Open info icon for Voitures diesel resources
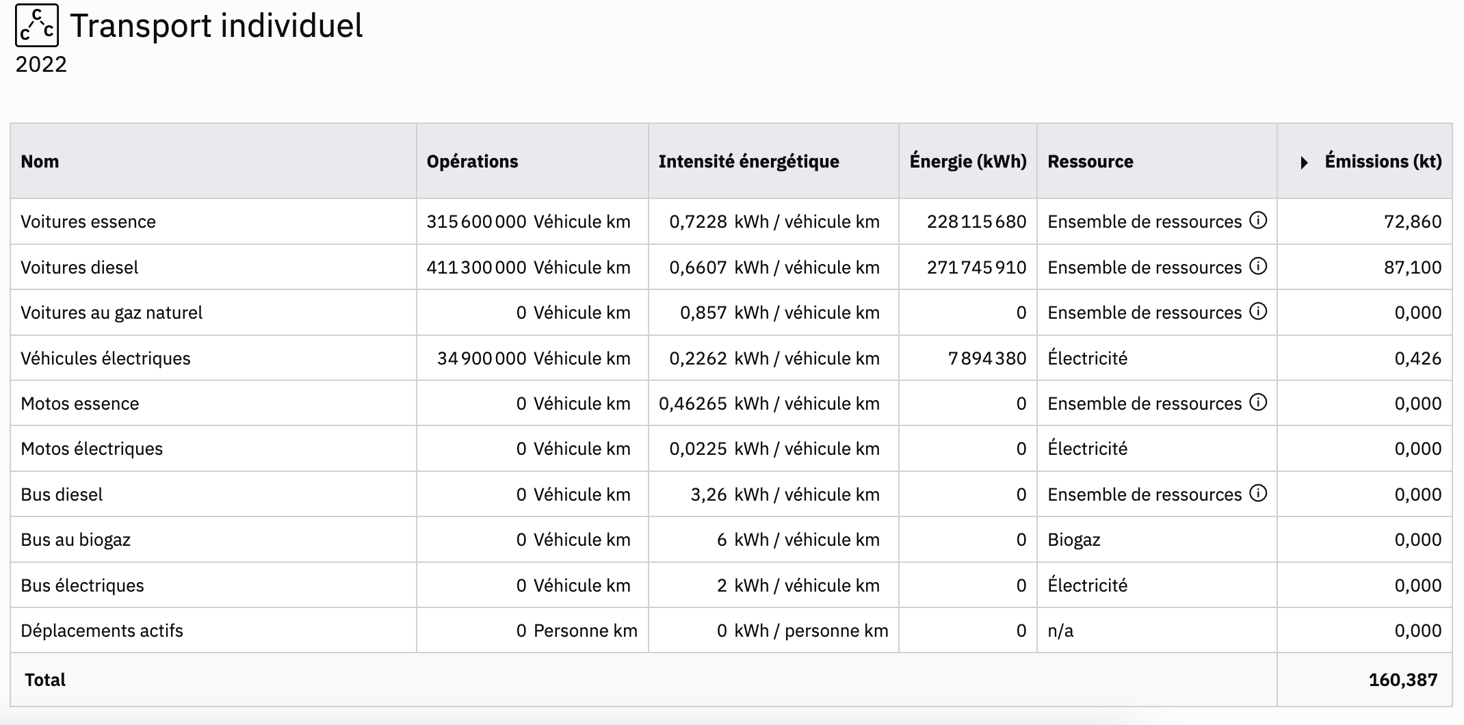Image resolution: width=1464 pixels, height=725 pixels. pyautogui.click(x=1258, y=266)
